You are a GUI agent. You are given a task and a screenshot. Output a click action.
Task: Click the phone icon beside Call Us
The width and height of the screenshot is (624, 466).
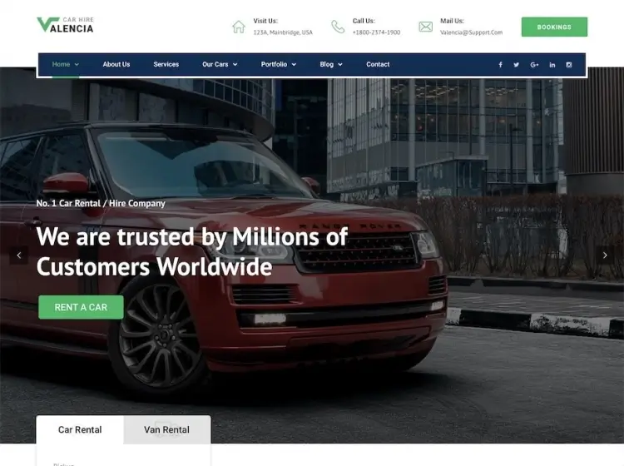pyautogui.click(x=338, y=27)
